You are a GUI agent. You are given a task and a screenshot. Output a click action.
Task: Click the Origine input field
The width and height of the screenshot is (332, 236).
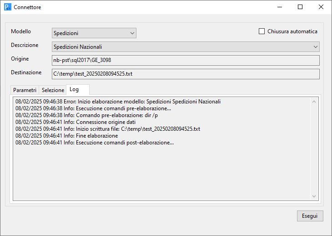pyautogui.click(x=186, y=60)
